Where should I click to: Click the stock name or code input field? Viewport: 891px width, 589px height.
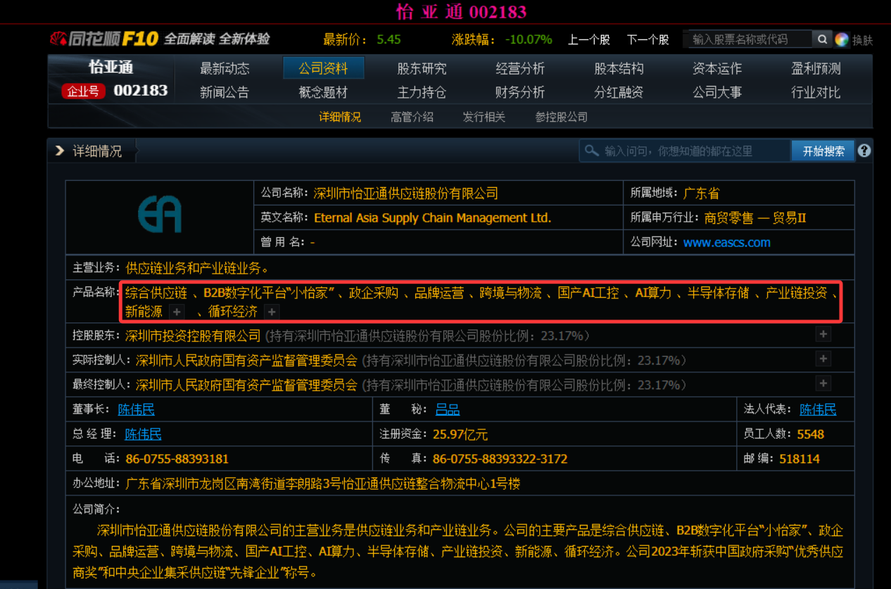point(748,39)
